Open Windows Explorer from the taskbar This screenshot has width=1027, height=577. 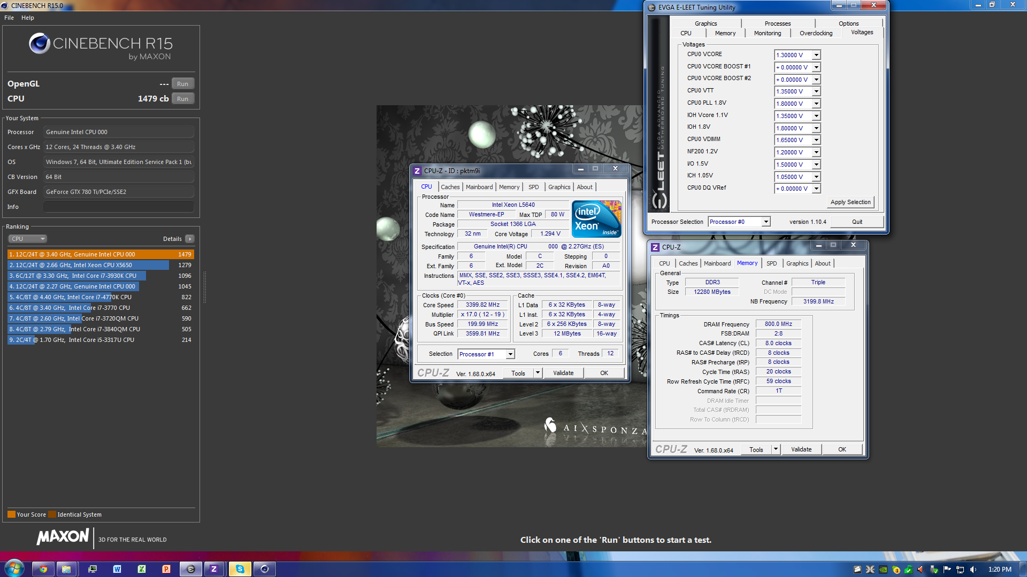point(66,569)
